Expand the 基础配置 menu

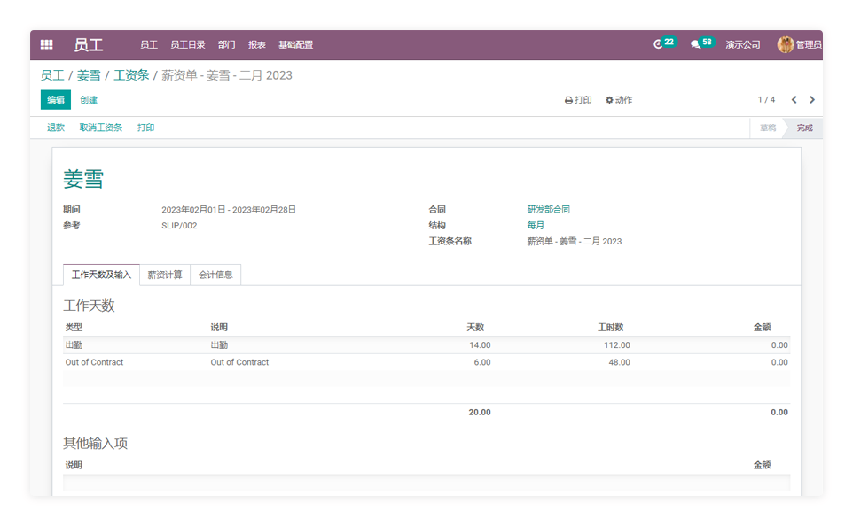295,44
